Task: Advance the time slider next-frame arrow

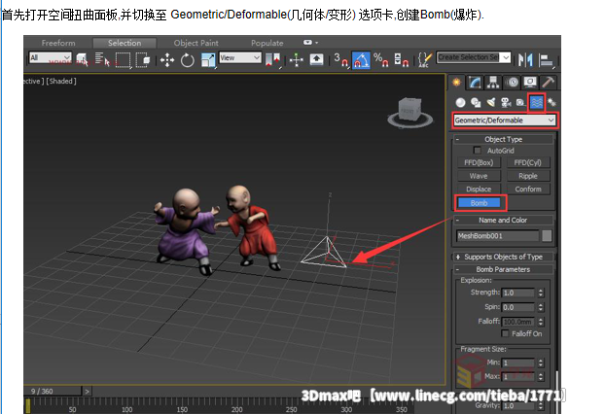Action: tap(88, 392)
